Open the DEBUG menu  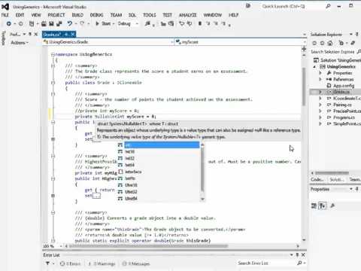pyautogui.click(x=96, y=15)
